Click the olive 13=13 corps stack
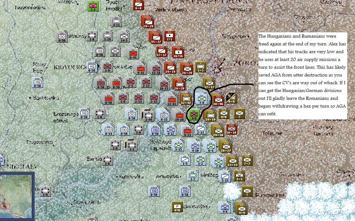The height and width of the screenshot is (221, 355). coord(232,161)
